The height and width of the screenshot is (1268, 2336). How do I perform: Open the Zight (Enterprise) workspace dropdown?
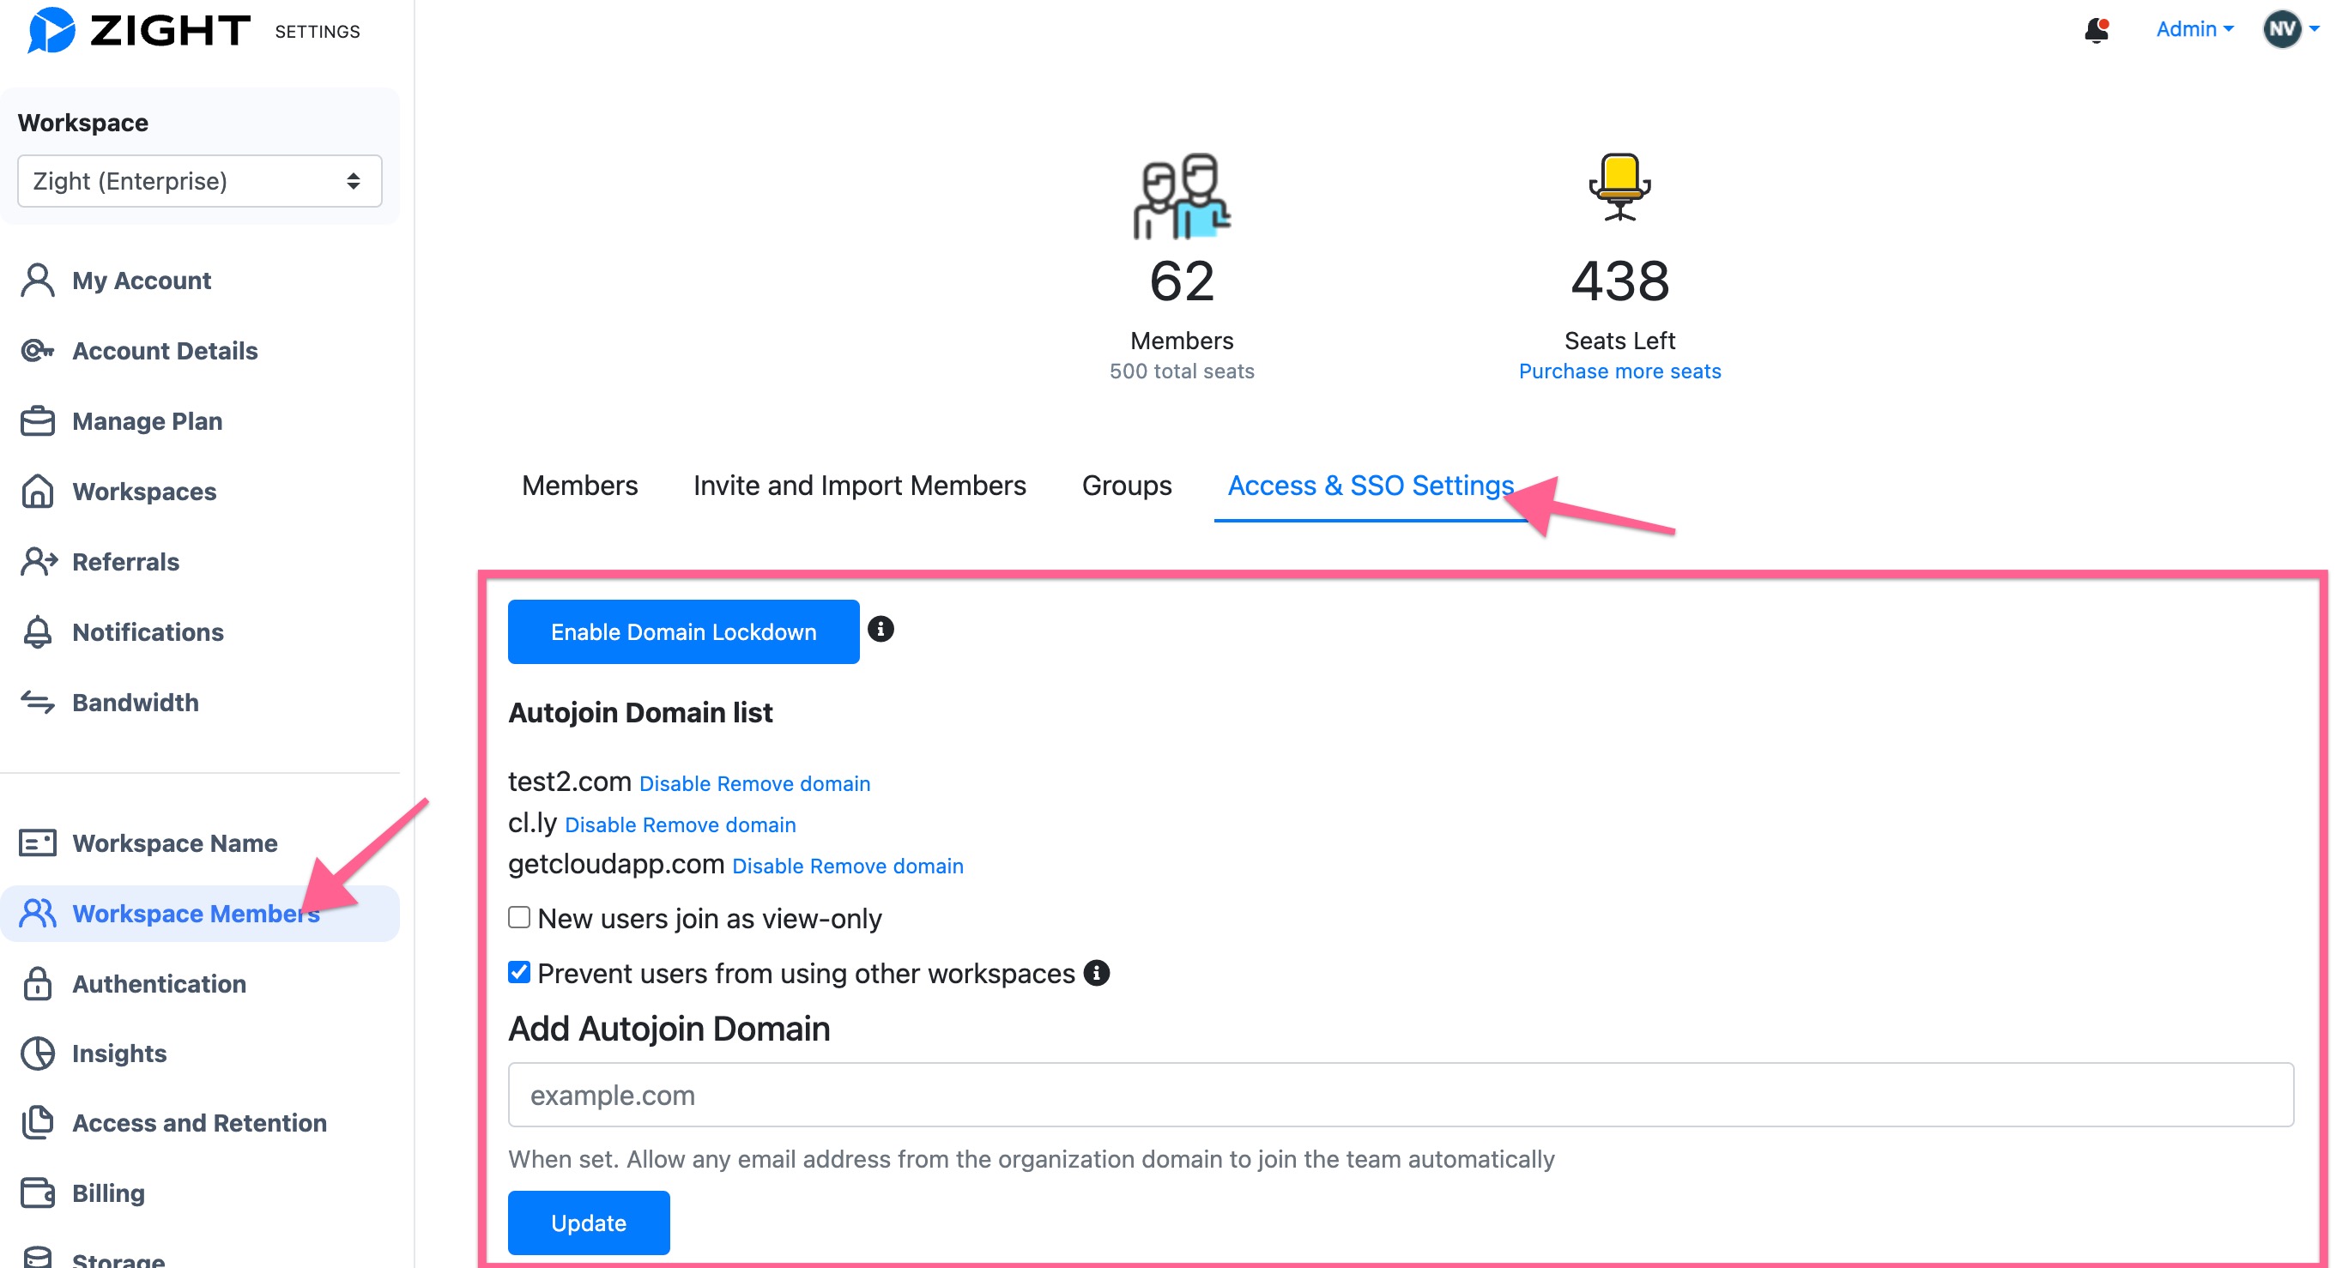pos(199,181)
